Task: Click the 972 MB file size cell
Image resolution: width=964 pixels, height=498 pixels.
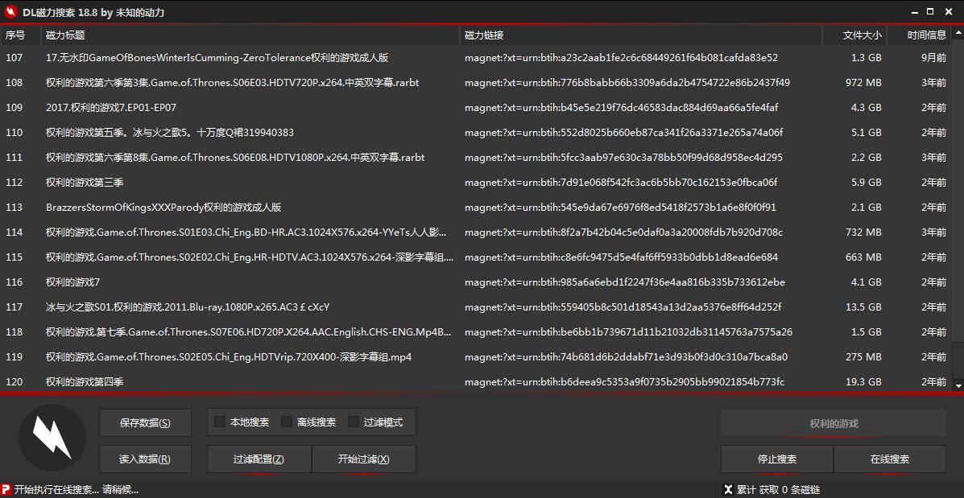Action: (864, 82)
